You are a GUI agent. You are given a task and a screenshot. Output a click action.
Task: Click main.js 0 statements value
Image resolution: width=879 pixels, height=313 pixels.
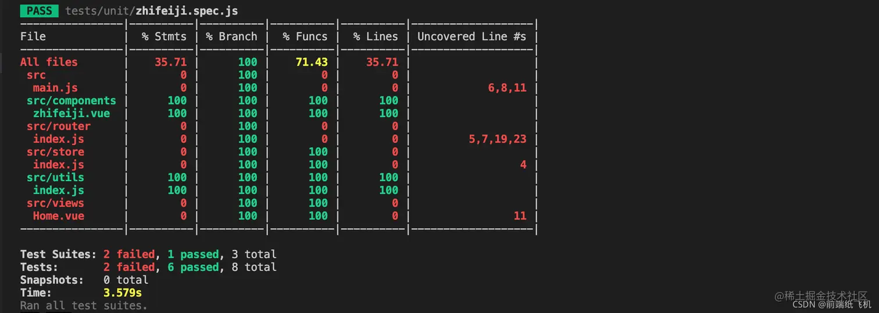[184, 88]
